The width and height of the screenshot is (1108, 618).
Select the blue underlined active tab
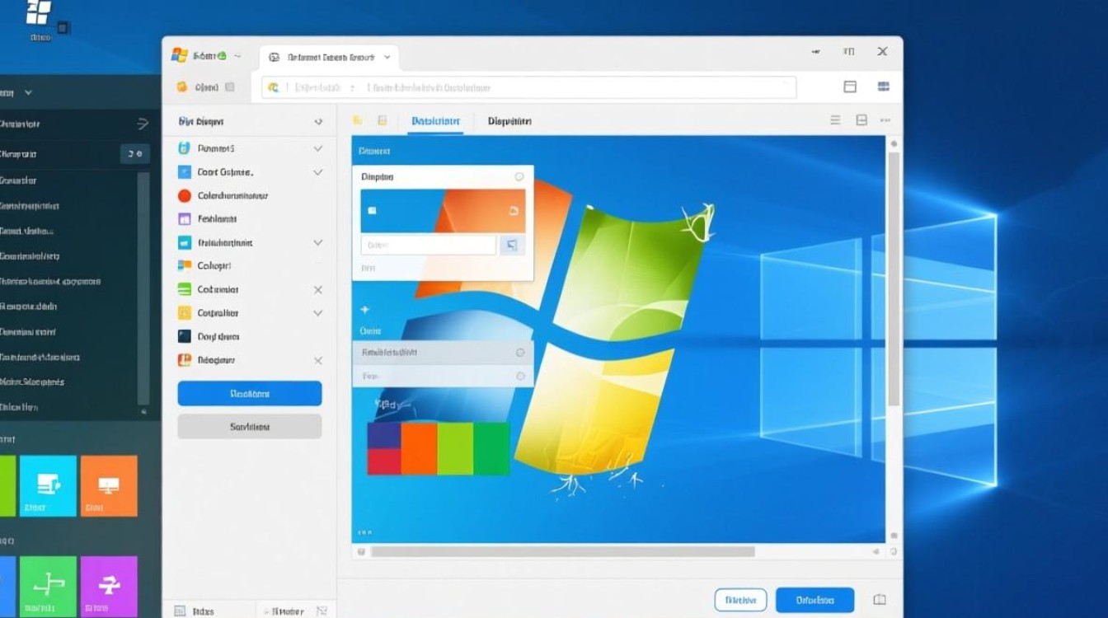(x=435, y=121)
